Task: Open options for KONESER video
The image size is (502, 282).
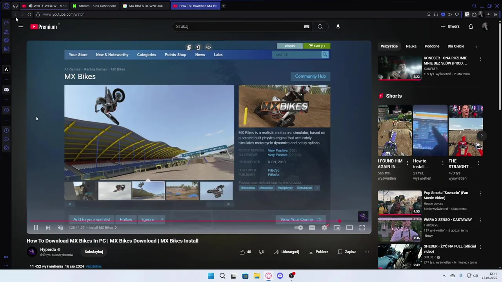Action: pos(481,59)
